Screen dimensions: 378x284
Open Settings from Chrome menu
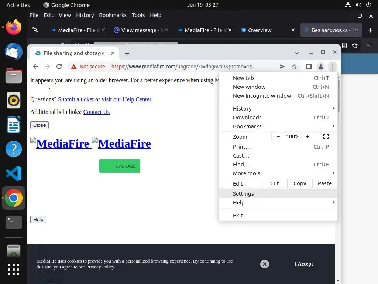(x=278, y=194)
